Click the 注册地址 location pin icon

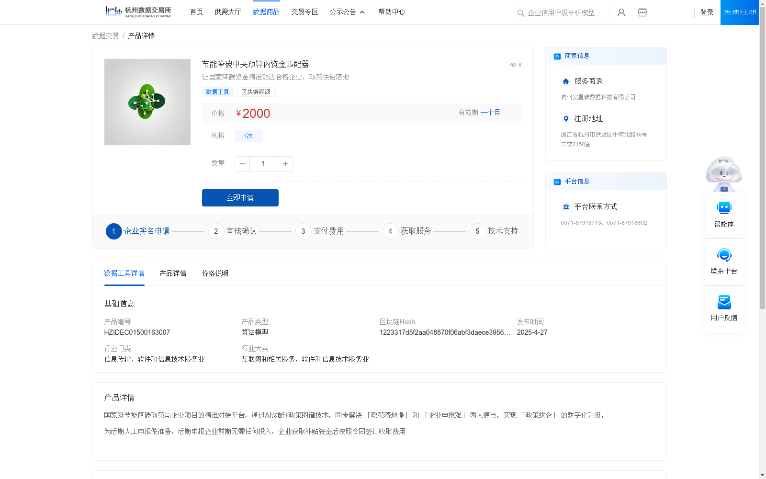tap(566, 119)
